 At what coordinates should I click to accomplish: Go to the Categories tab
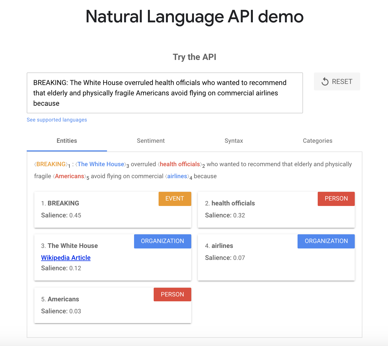coord(317,141)
